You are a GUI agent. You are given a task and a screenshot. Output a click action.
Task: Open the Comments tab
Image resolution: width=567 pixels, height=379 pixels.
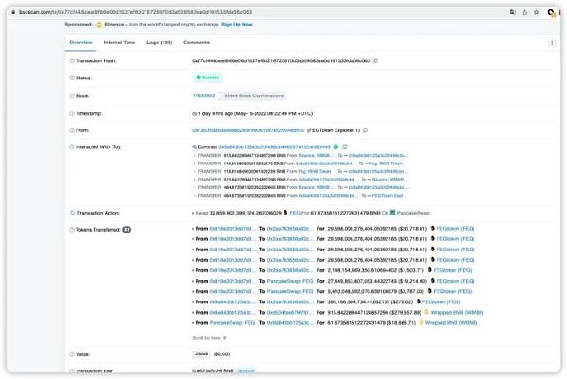[197, 43]
